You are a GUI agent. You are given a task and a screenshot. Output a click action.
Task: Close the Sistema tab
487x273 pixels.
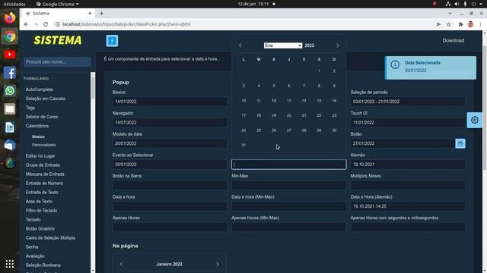(x=90, y=14)
